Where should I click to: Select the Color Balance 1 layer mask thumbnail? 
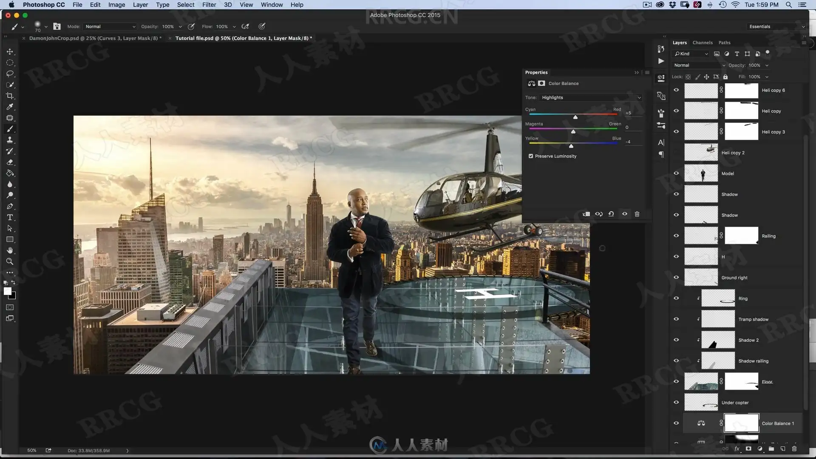tap(741, 423)
